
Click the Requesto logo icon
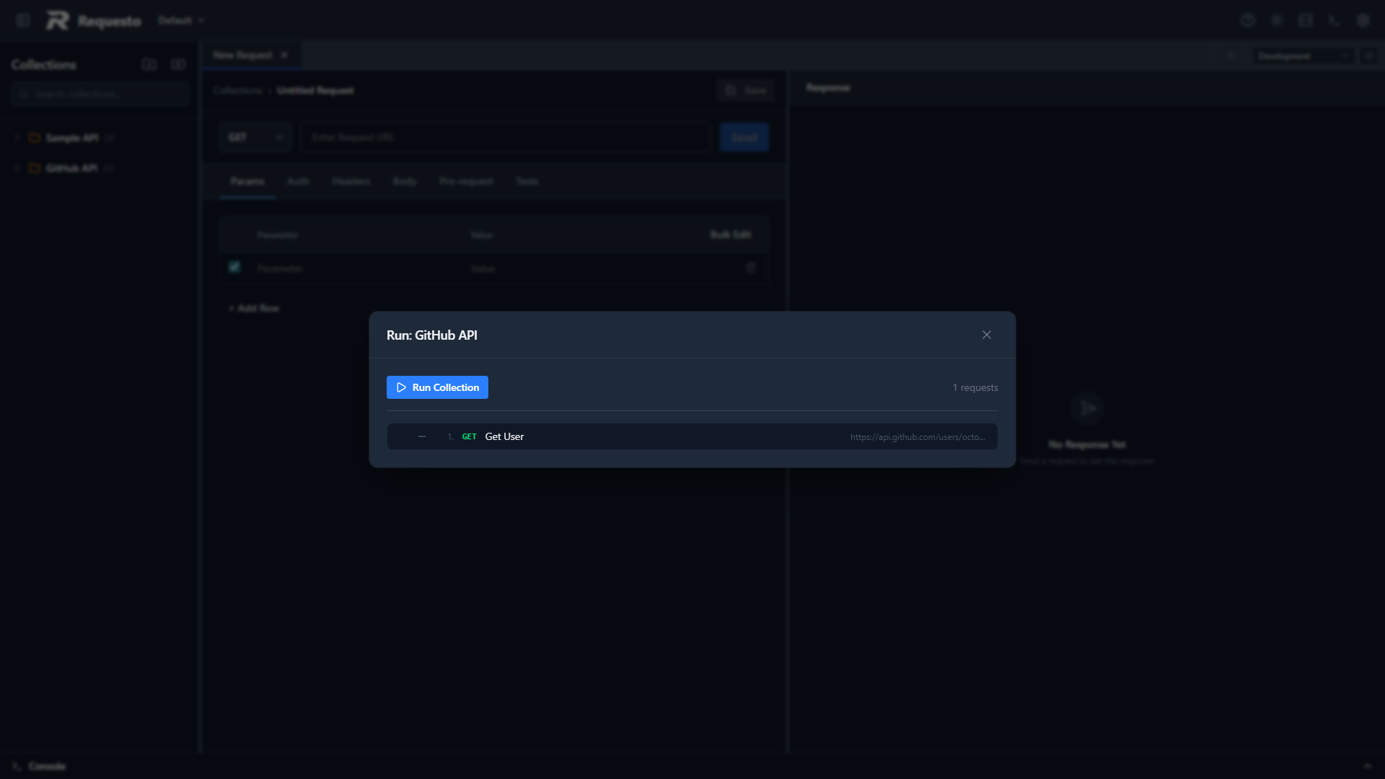click(58, 20)
